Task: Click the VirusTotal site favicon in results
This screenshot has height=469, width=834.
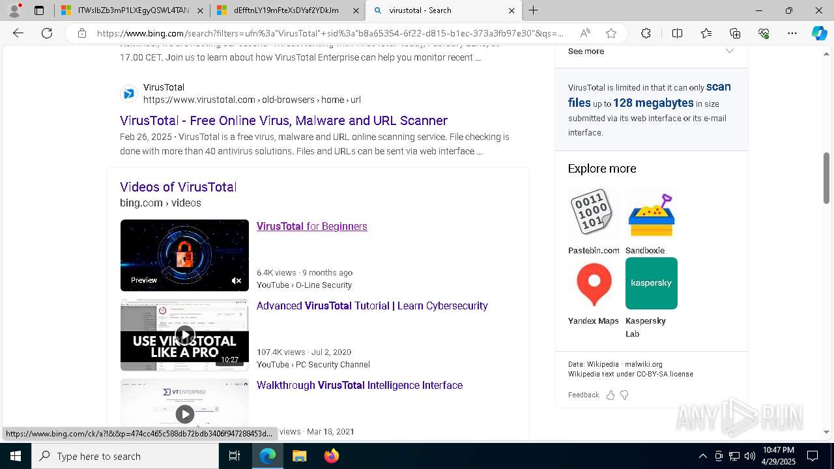Action: (x=129, y=94)
